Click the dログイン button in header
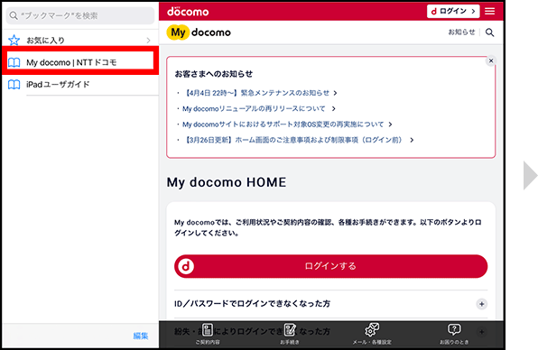538x350 pixels. coord(453,12)
